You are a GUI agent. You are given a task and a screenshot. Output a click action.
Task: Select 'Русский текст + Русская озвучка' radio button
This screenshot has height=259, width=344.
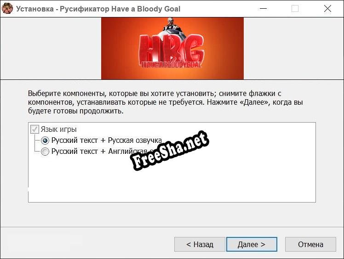click(x=45, y=141)
